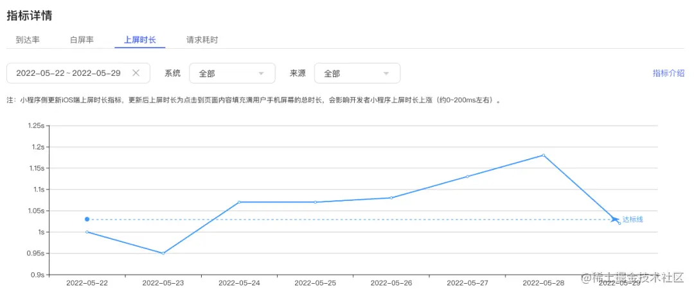The width and height of the screenshot is (694, 294).
Task: Click the 2022-05-28 x-axis label
Action: 544,282
